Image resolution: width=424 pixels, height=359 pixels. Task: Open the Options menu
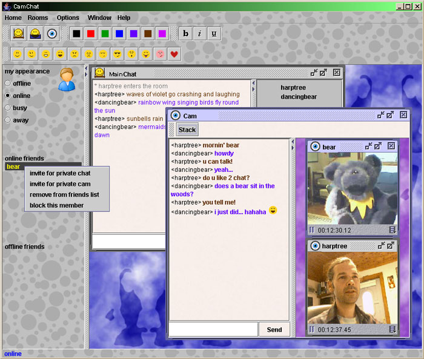coord(68,18)
